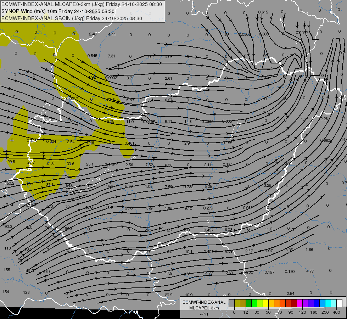Select the pale cyan legend swatch
Image resolution: width=347 pixels, height=319 pixels.
(334, 303)
